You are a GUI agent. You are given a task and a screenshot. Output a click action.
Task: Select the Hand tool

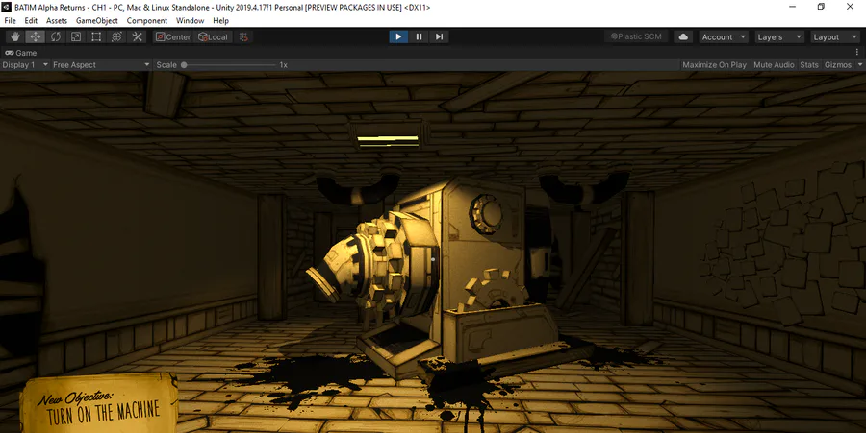tap(14, 36)
